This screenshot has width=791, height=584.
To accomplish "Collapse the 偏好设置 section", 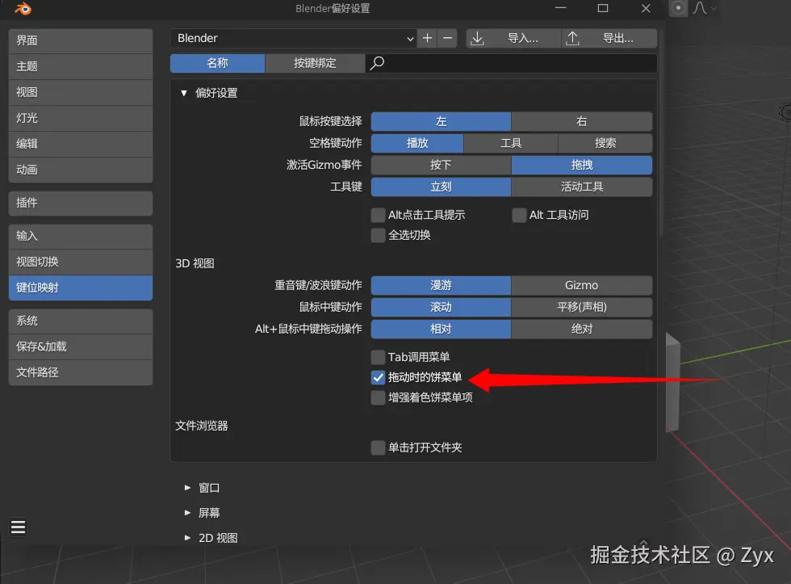I will (184, 93).
